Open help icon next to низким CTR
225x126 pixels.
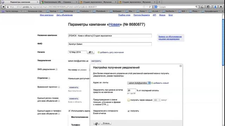[108, 105]
